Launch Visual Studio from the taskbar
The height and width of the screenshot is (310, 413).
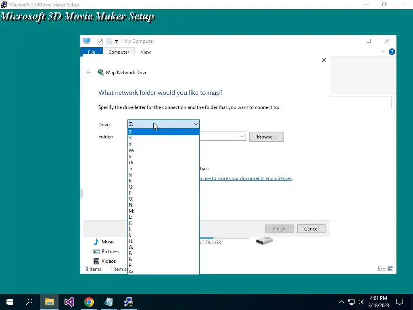coord(69,302)
